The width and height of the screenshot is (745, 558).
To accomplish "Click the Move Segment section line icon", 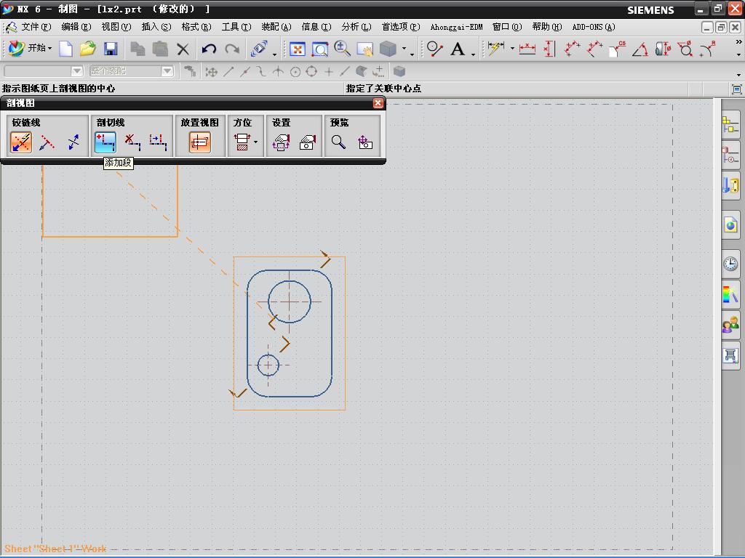I will coord(158,142).
